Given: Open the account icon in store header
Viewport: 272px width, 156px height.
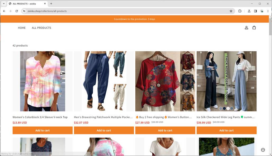Looking at the screenshot, I should pos(246,27).
